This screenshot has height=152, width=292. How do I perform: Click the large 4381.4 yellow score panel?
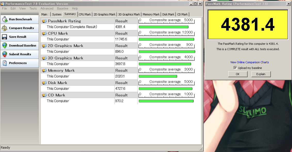(x=248, y=24)
